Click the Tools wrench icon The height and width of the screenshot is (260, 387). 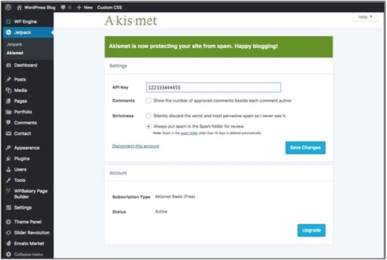coord(9,180)
